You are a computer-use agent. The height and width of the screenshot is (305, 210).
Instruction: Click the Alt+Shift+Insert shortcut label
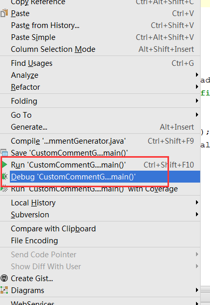166,49
